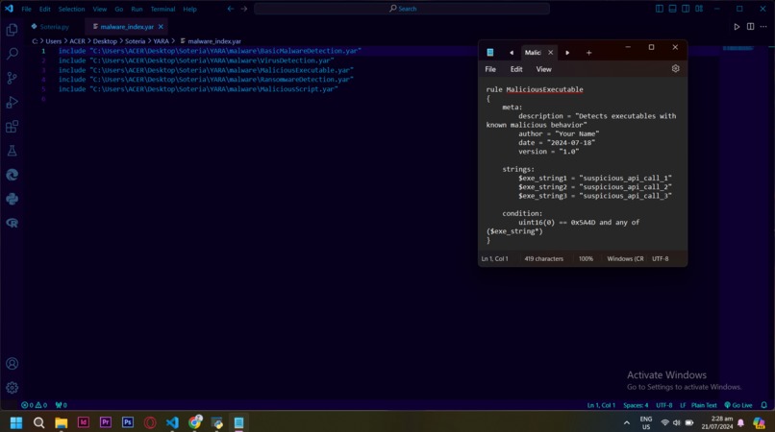Open Notepad Edit menu
This screenshot has height=432, width=775.
tap(516, 69)
